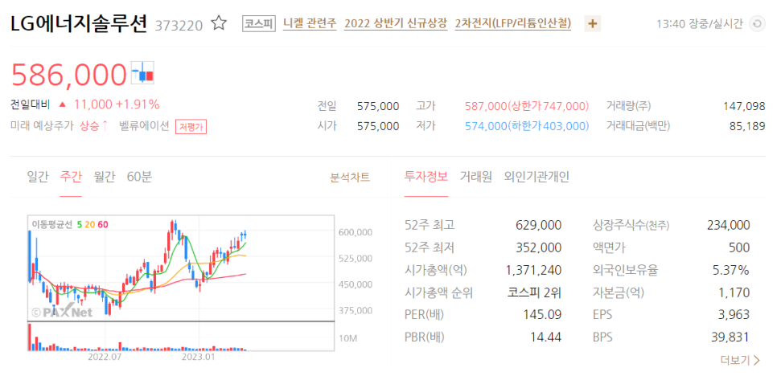
Task: Click the 미래 예상주가 상승 indicator
Action: 60,126
